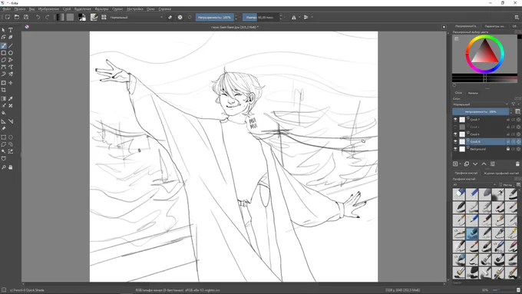This screenshot has width=522, height=294.
Task: Activate the Pan hand tool
Action: [11, 167]
